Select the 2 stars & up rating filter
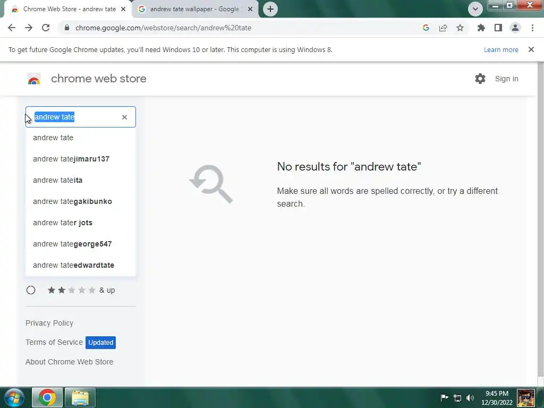The height and width of the screenshot is (408, 544). tap(31, 290)
